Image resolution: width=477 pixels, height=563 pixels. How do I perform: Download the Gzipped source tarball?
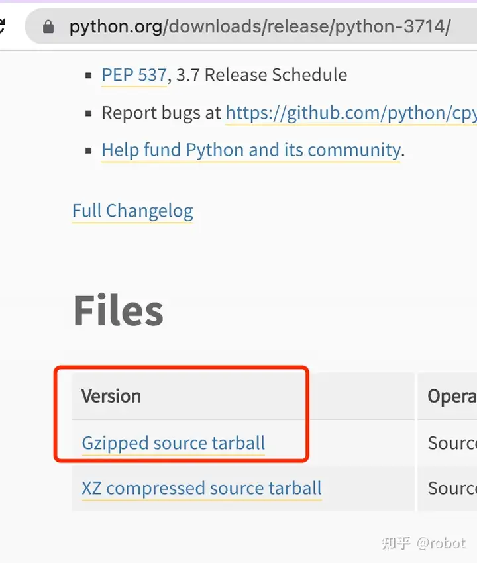pos(174,443)
